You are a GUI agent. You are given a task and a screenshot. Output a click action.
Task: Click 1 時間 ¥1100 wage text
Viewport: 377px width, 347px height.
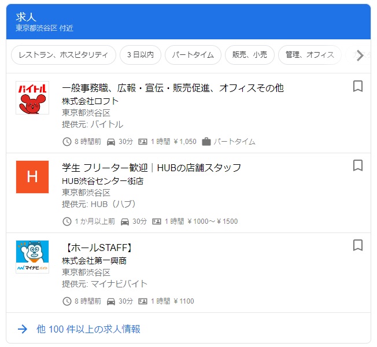click(x=172, y=301)
